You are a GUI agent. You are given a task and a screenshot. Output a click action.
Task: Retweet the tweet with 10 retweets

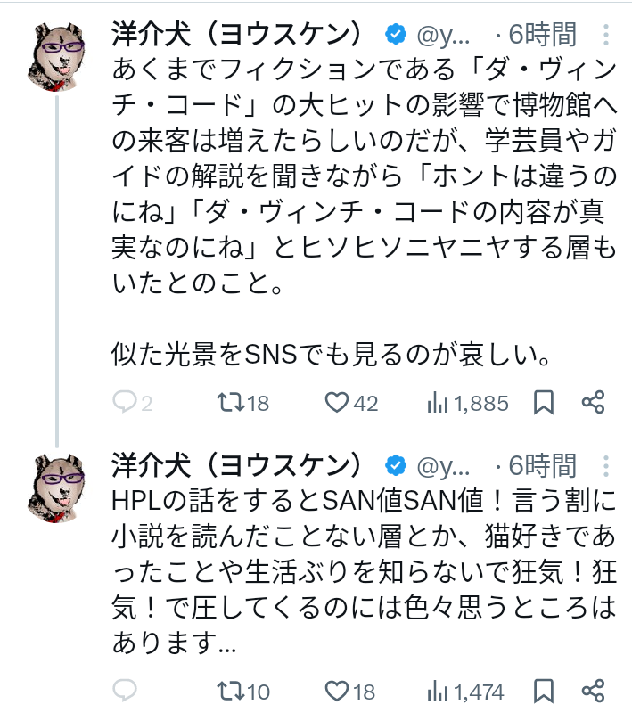(x=230, y=691)
